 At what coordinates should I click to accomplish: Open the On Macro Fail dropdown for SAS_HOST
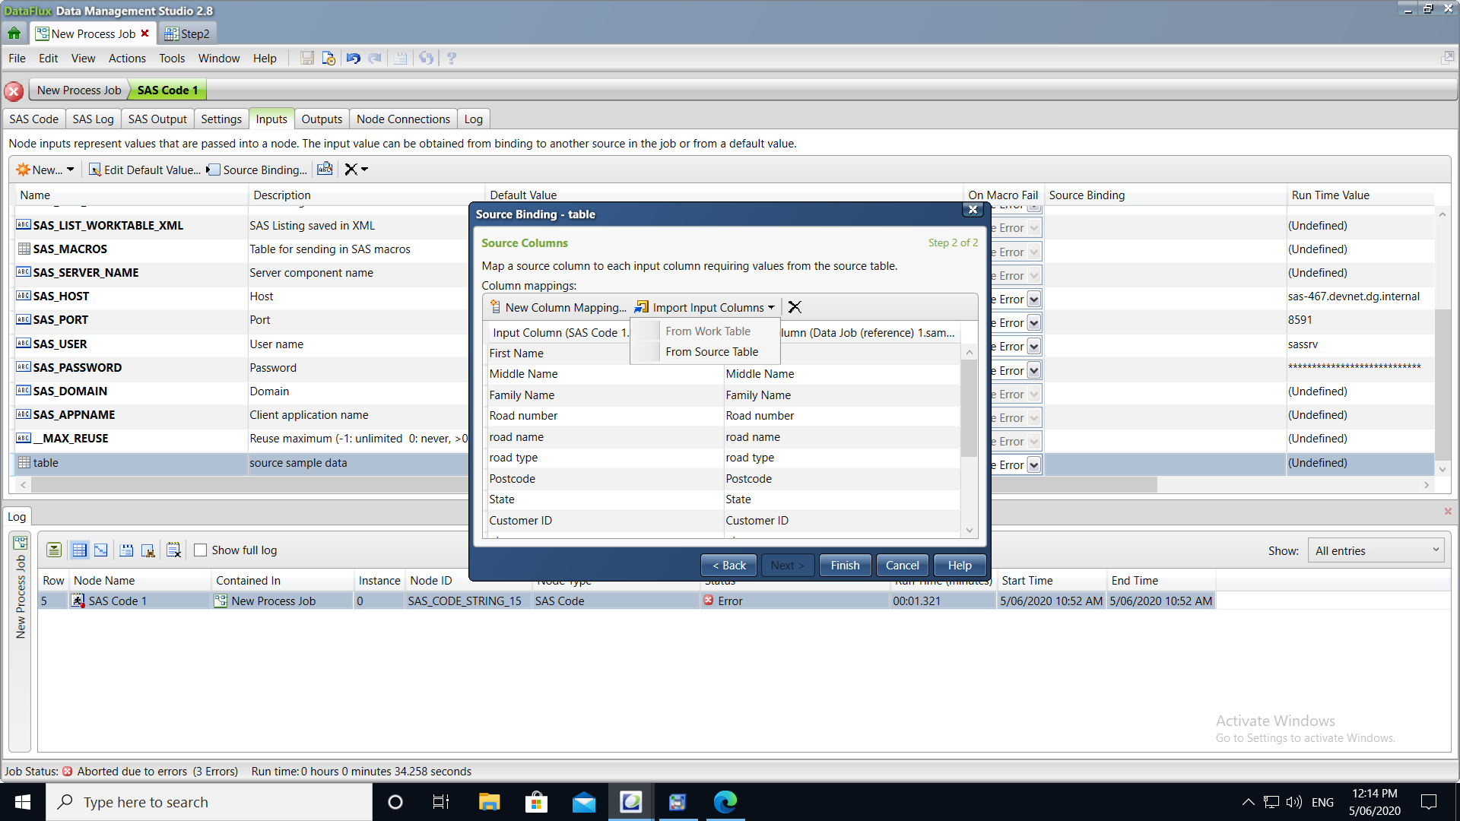(x=1033, y=300)
